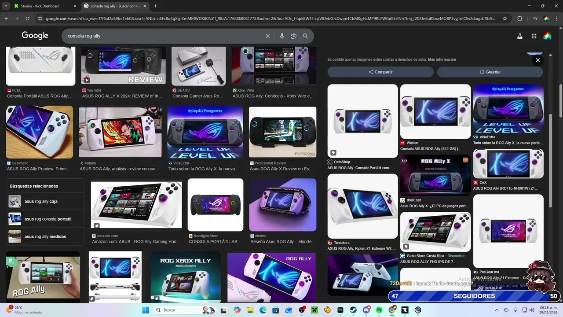The height and width of the screenshot is (317, 563).
Task: Open the weather widget showing 23°C
Action: (x=24, y=310)
